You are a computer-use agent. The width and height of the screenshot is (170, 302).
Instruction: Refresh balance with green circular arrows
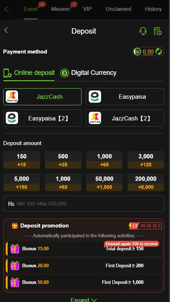click(x=159, y=52)
